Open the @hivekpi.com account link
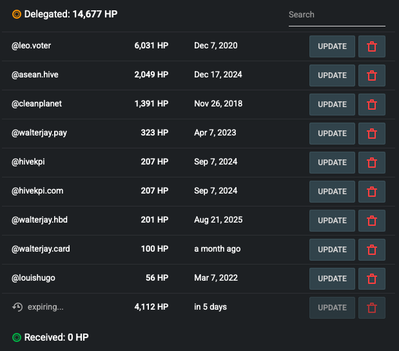The image size is (399, 351). [37, 191]
